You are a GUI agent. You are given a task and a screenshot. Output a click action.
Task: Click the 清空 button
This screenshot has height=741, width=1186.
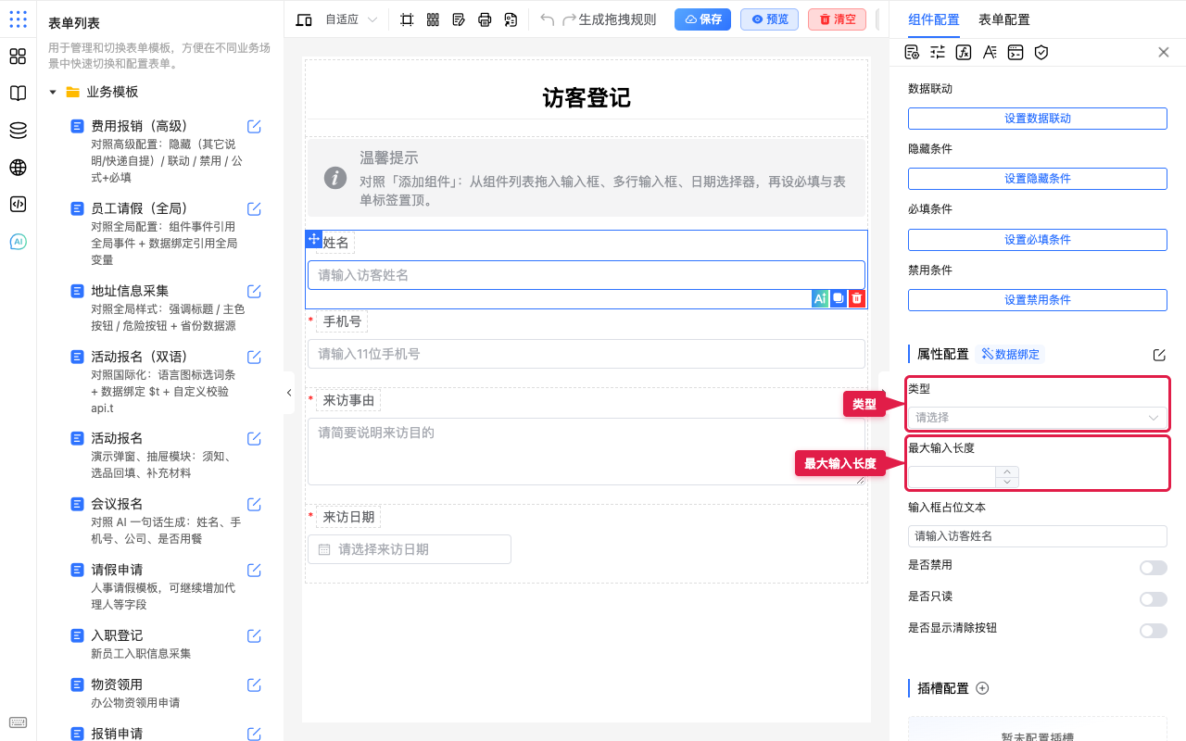tap(837, 19)
